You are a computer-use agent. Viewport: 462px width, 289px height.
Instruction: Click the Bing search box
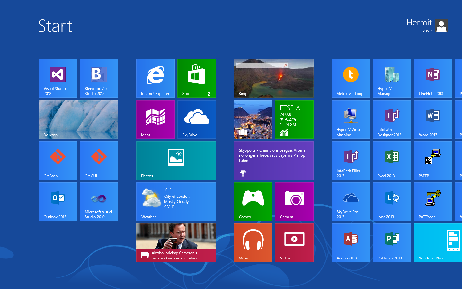point(262,65)
